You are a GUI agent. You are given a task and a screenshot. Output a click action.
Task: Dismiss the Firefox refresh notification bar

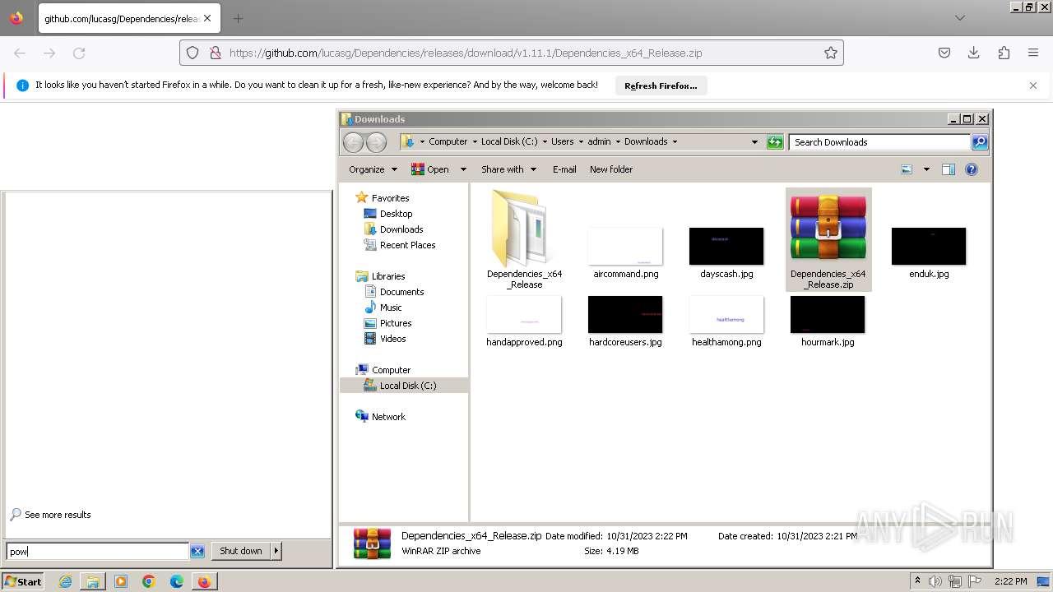coord(1033,86)
